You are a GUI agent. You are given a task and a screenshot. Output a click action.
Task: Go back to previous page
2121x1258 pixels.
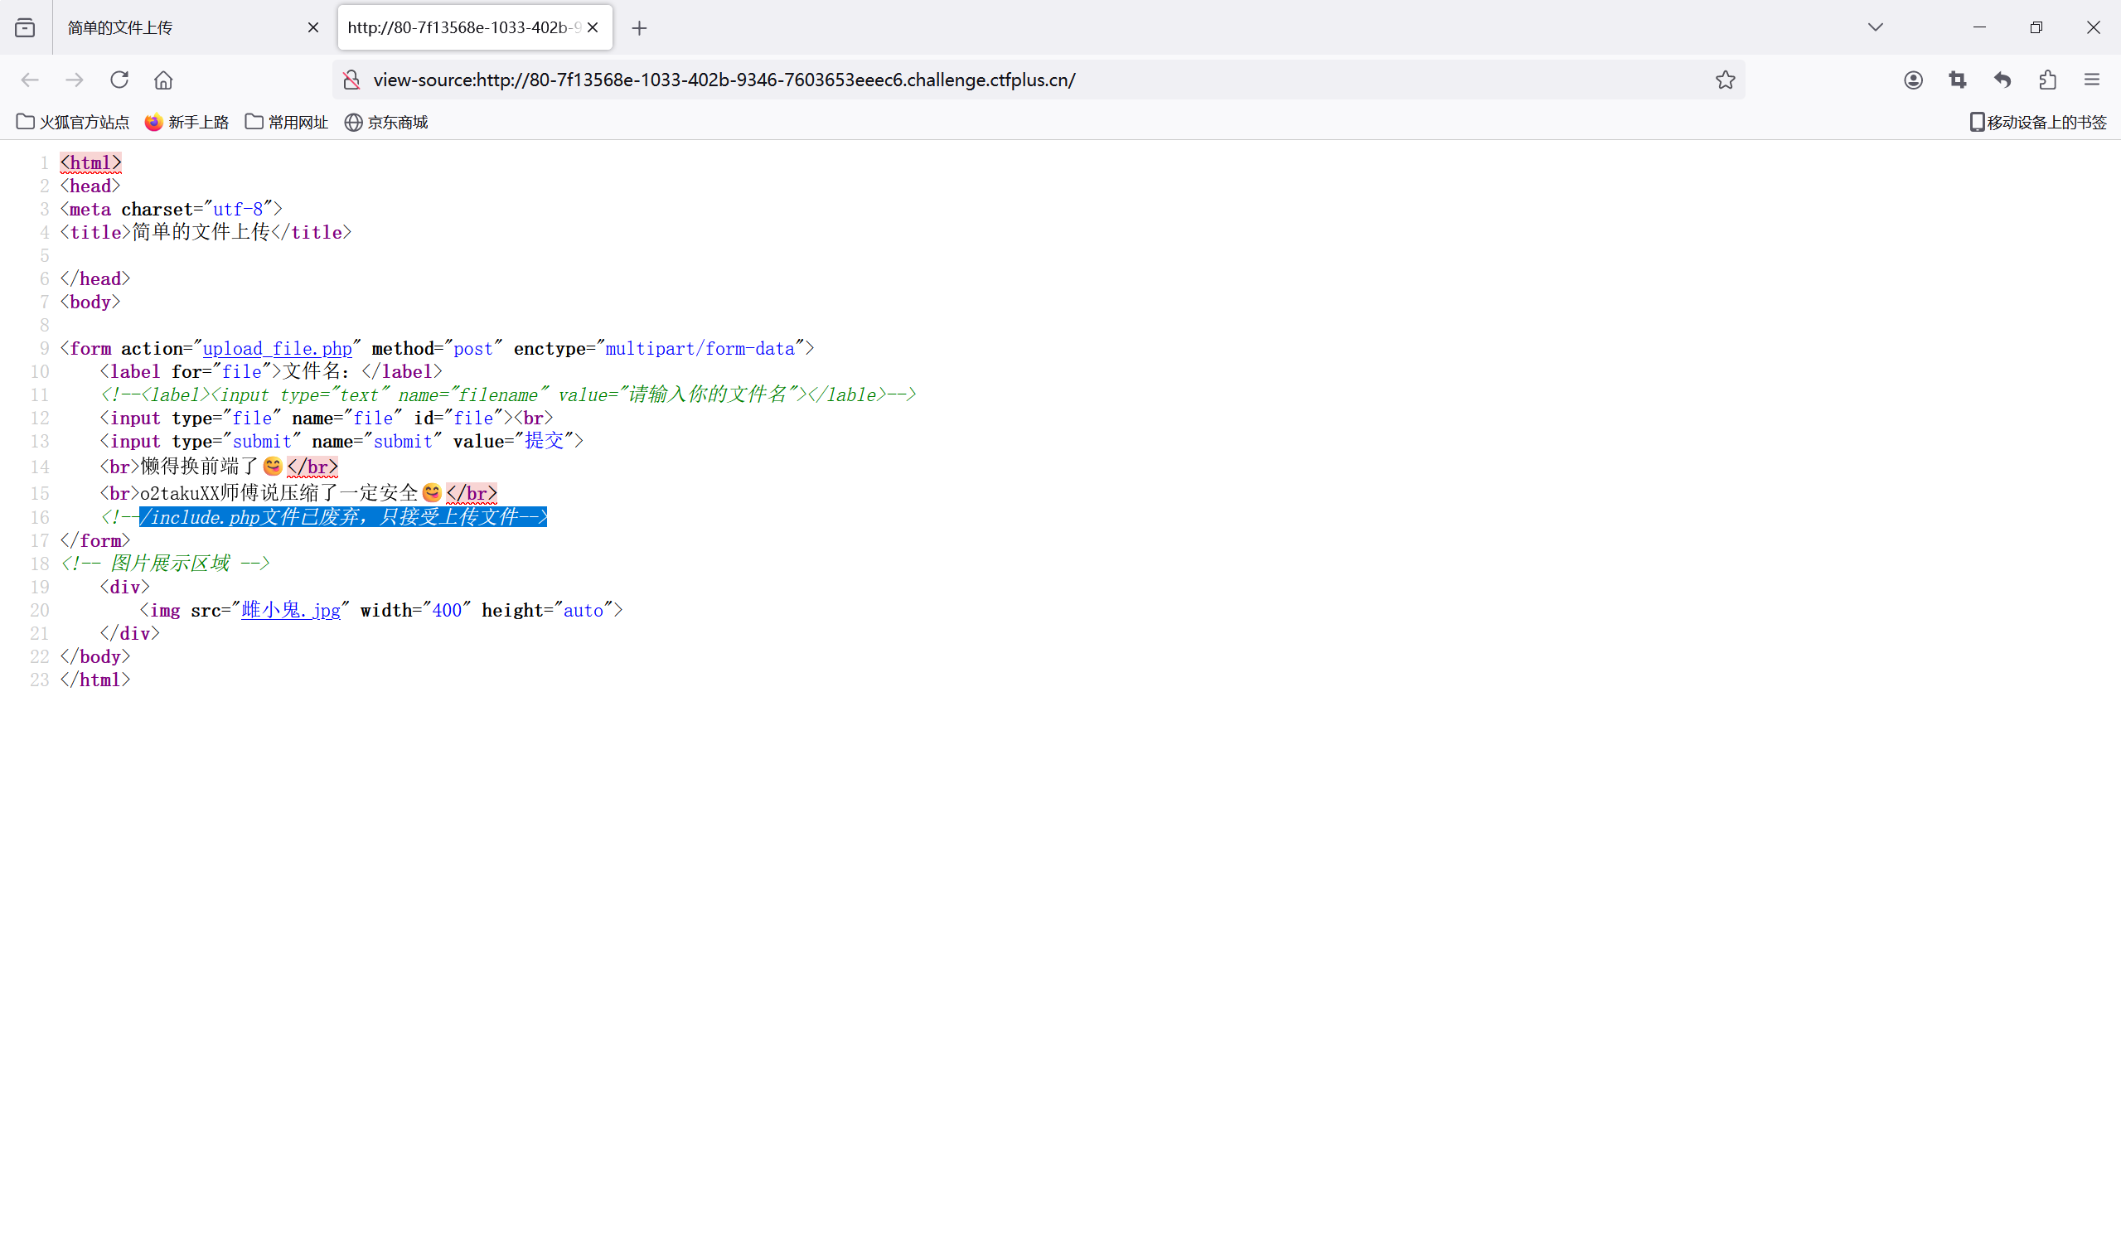[30, 80]
